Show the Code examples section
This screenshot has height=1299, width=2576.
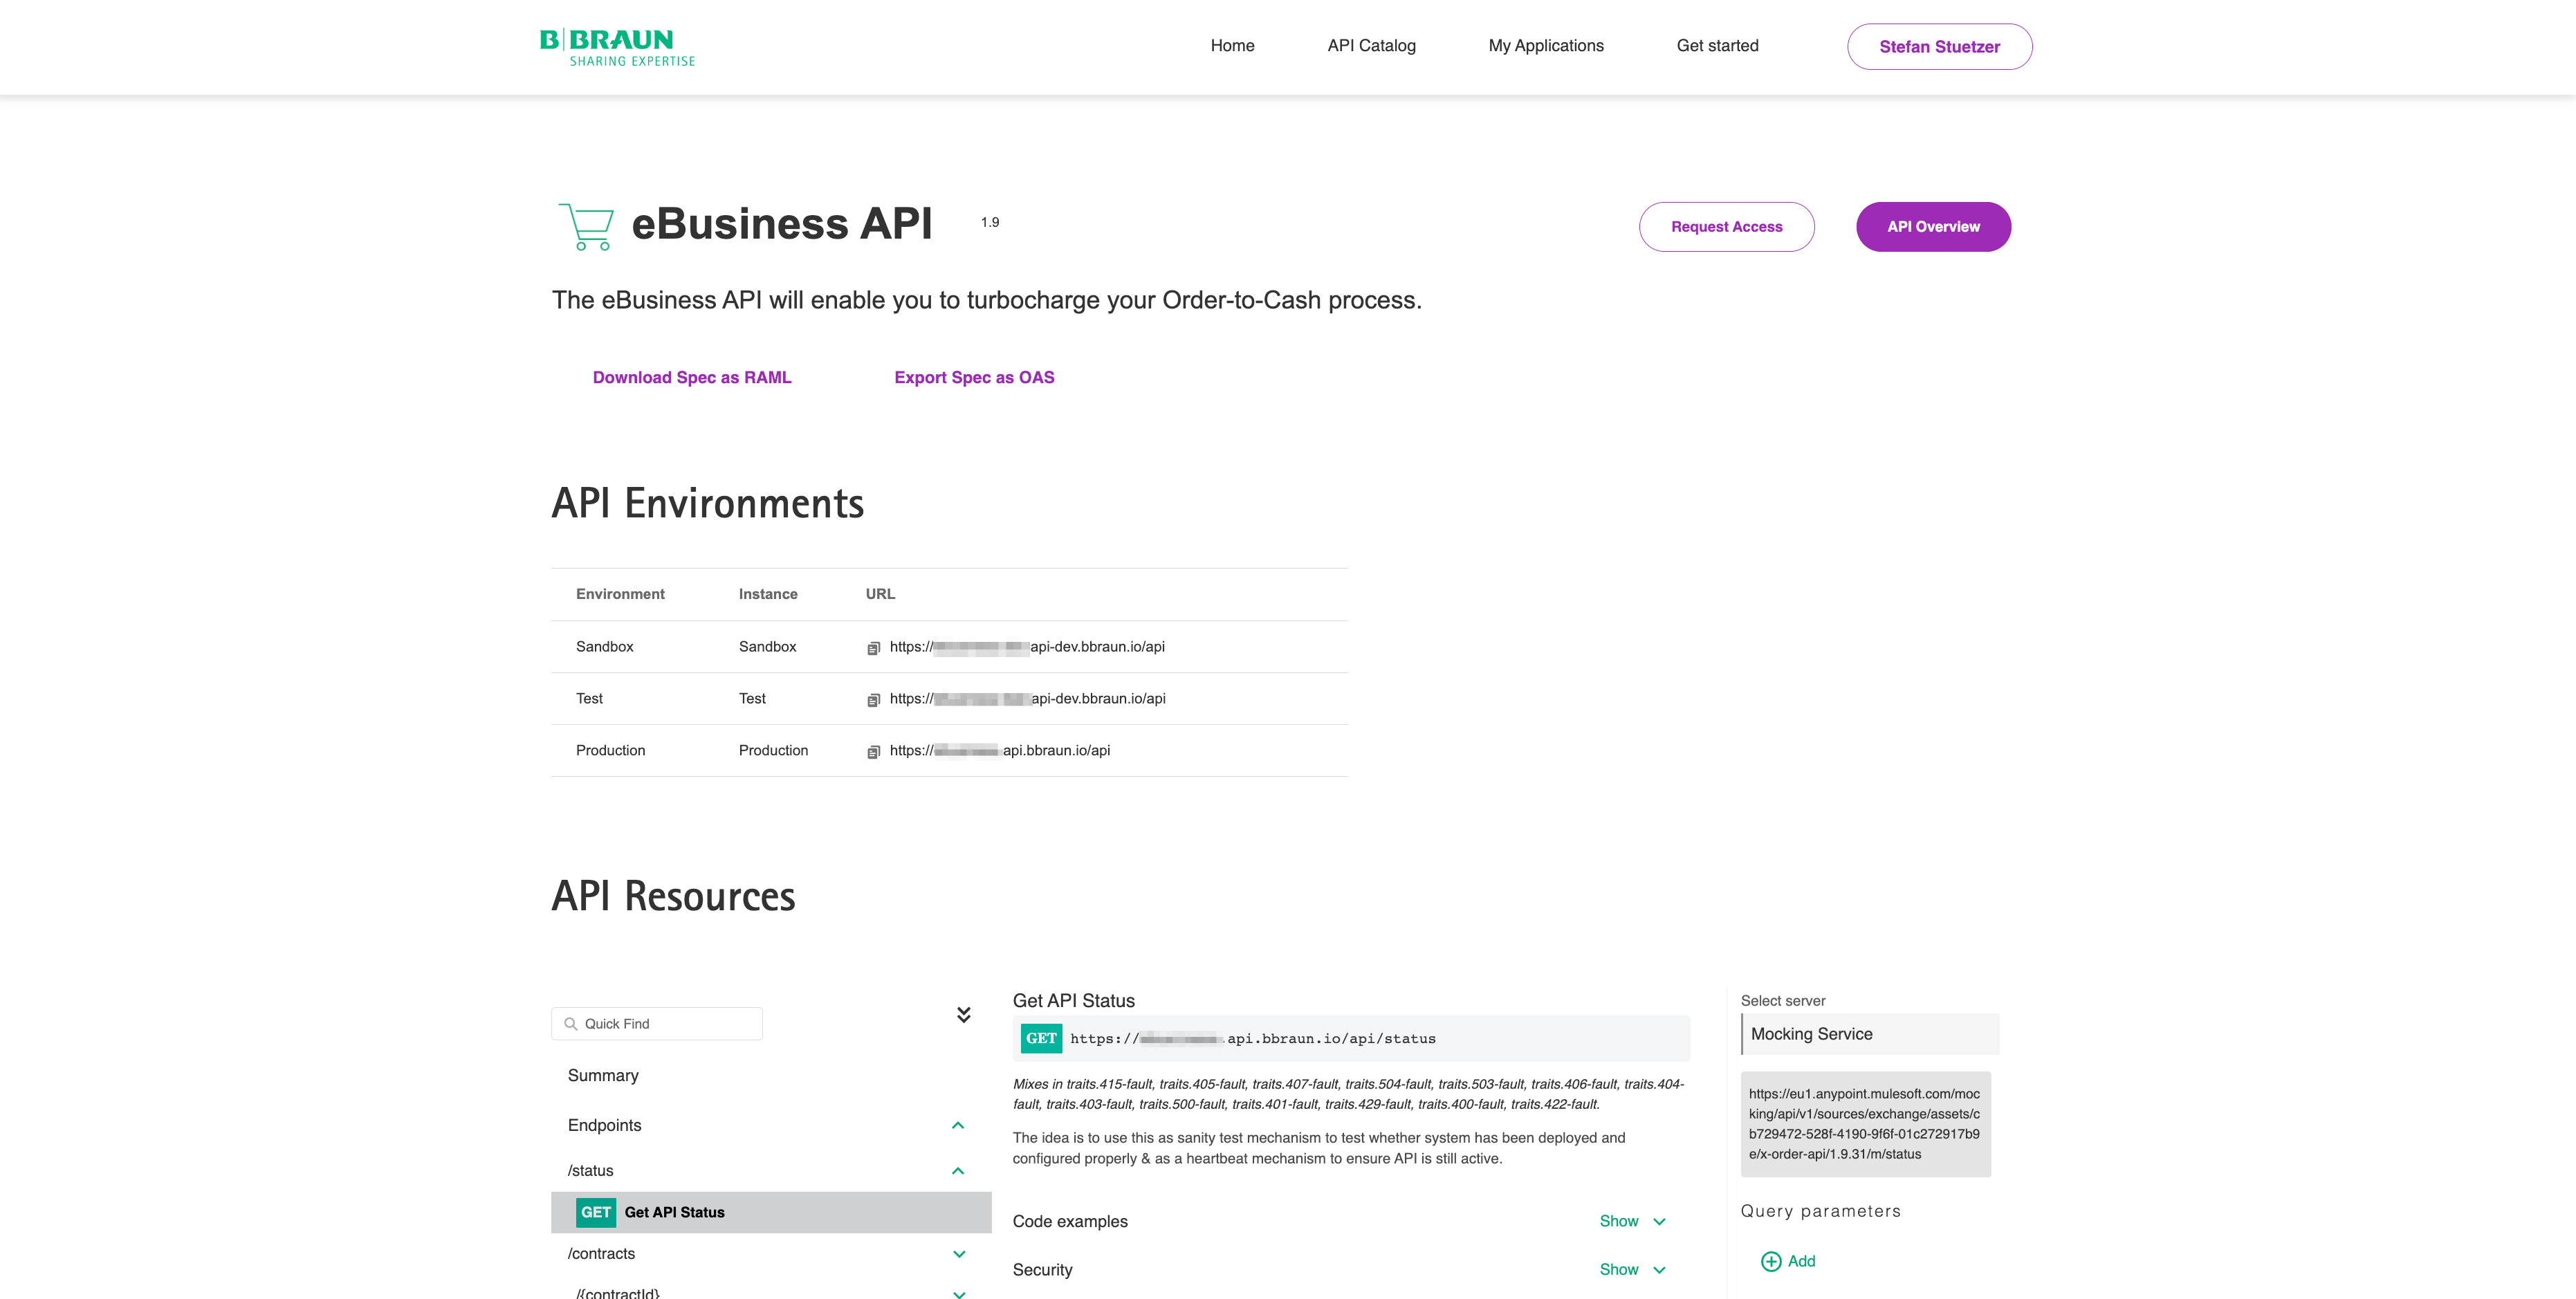[1632, 1221]
